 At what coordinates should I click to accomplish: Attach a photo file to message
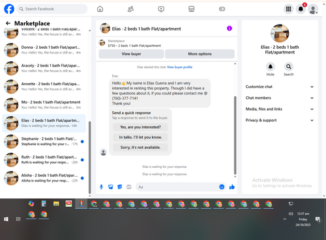click(111, 187)
